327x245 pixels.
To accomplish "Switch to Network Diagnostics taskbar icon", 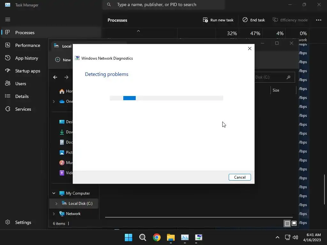I will coord(199,237).
